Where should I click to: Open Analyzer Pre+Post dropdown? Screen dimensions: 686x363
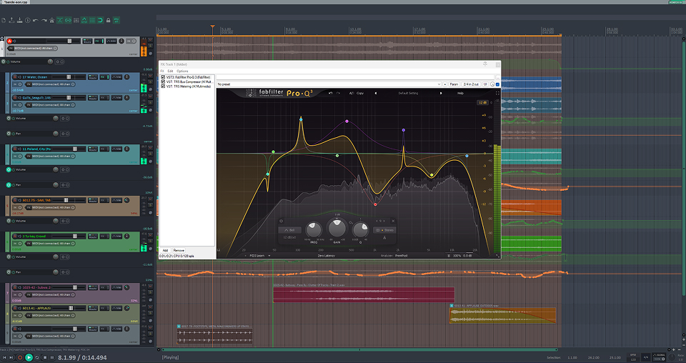[401, 255]
